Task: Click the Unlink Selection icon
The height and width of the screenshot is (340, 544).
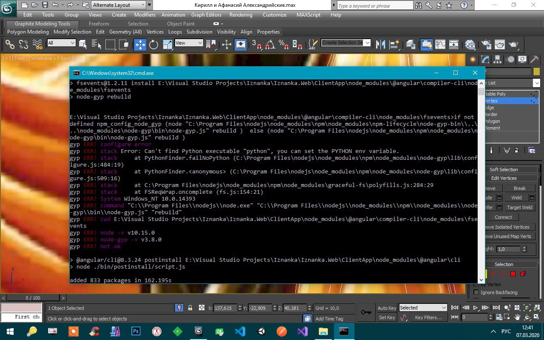Action: (x=23, y=44)
